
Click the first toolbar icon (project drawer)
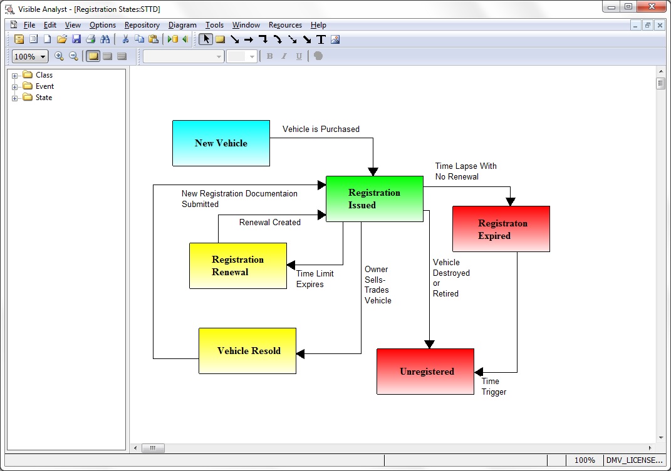(x=19, y=39)
